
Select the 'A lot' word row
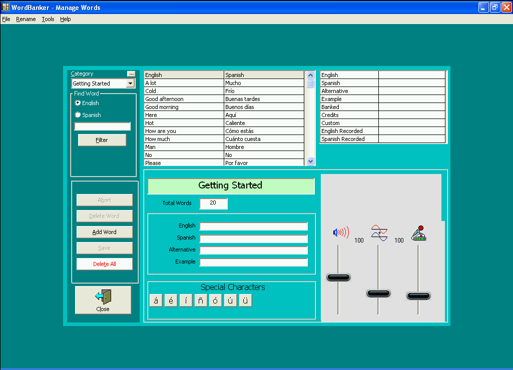point(224,83)
